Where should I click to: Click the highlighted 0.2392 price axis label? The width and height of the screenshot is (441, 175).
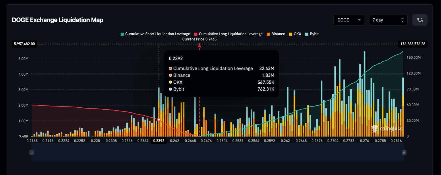point(159,141)
